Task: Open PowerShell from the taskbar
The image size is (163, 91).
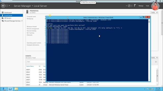Action: coord(10,89)
